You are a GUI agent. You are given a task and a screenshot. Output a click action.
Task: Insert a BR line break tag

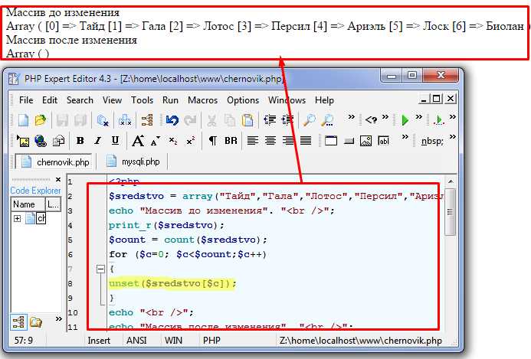click(x=231, y=141)
